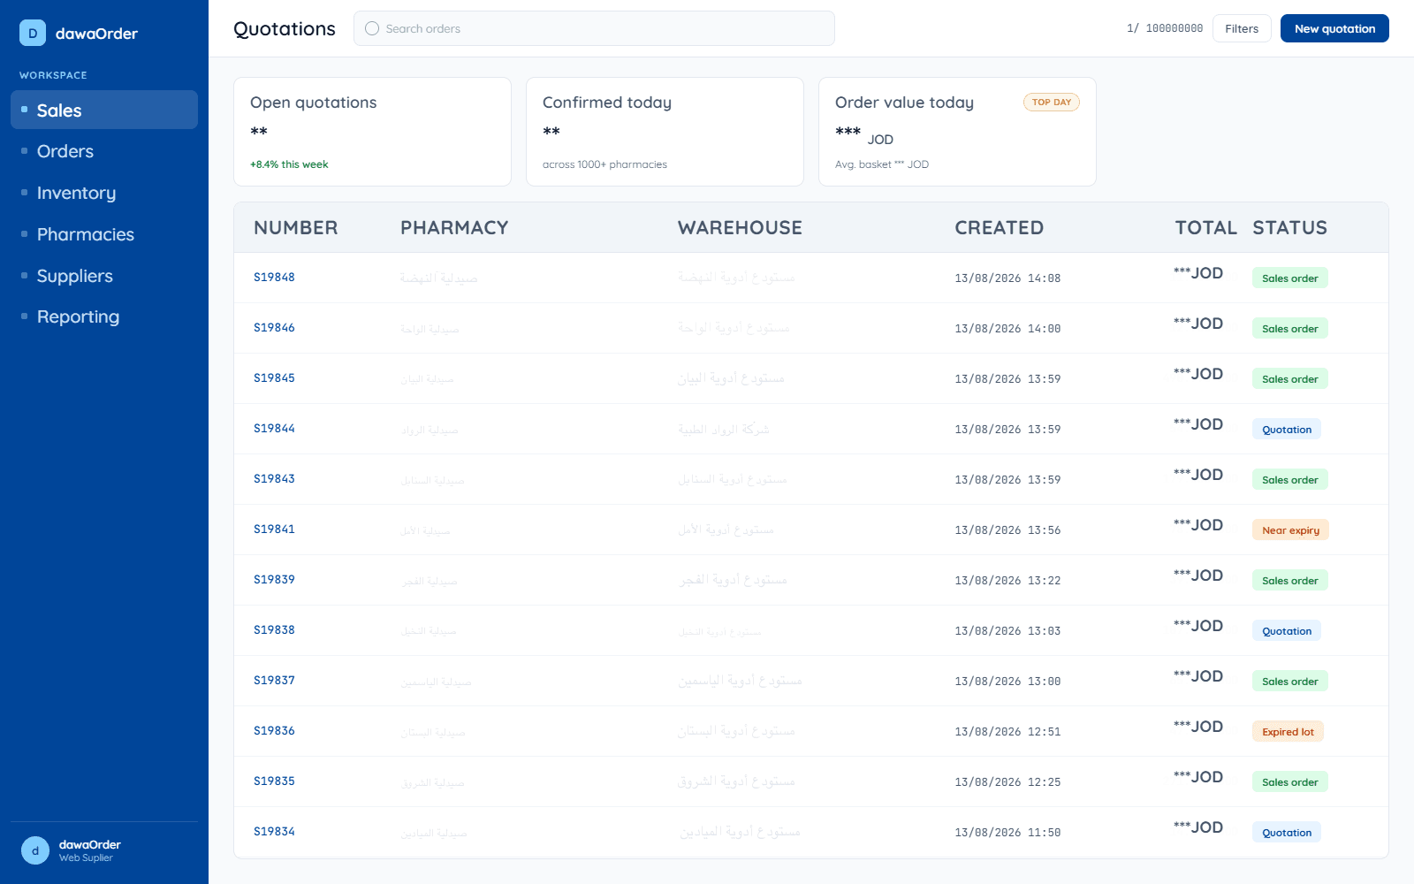Click the Quotation status on S19844
The width and height of the screenshot is (1414, 884).
[x=1287, y=430]
